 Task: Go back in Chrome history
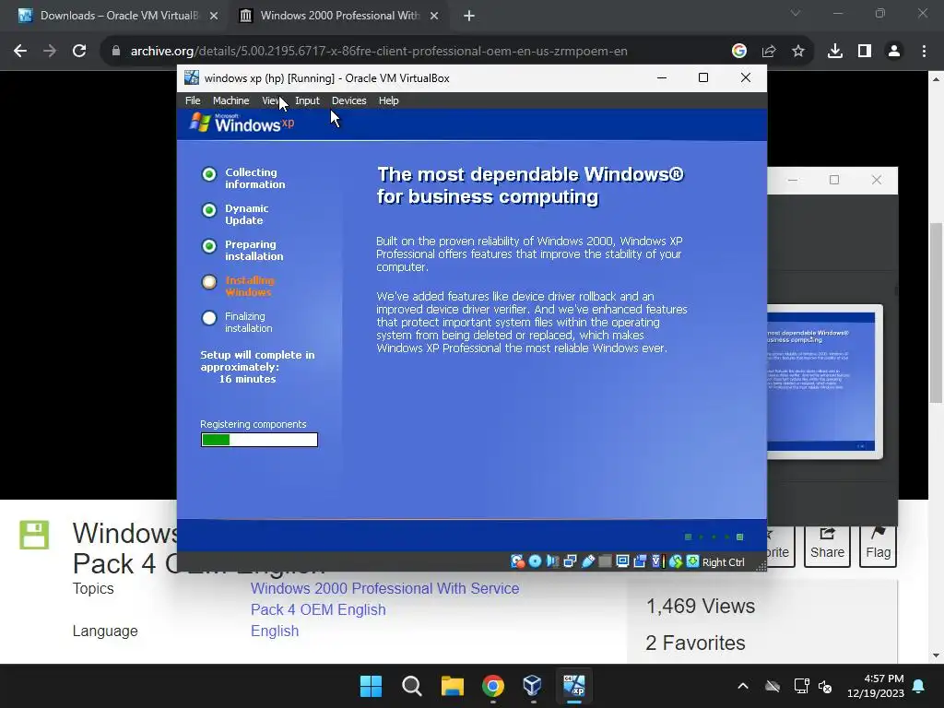point(20,52)
